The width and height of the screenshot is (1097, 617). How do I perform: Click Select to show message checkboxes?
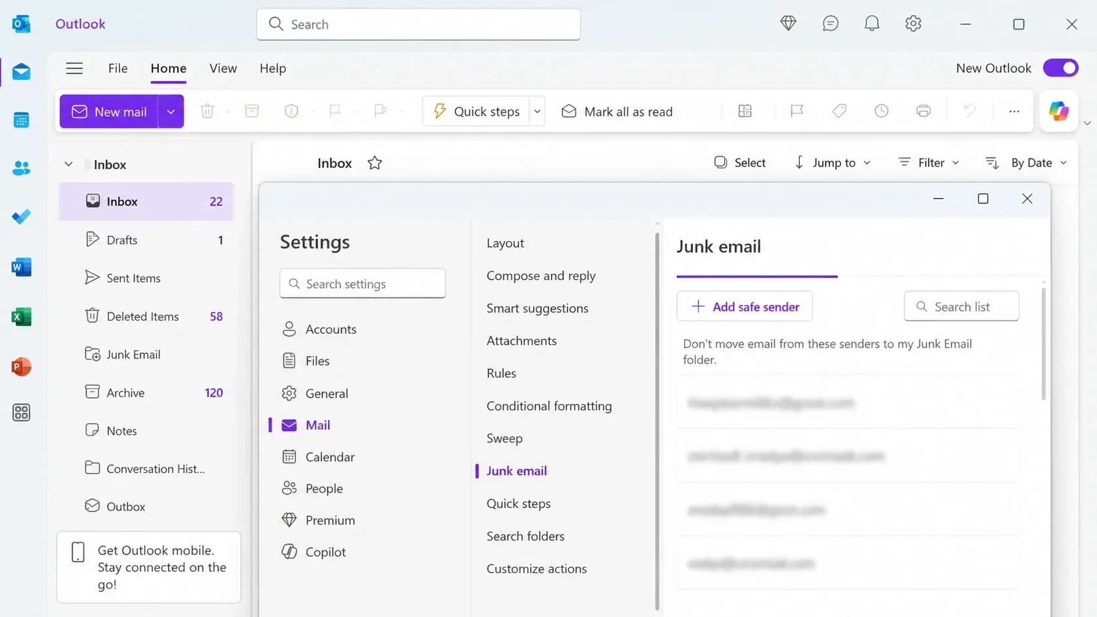[739, 163]
